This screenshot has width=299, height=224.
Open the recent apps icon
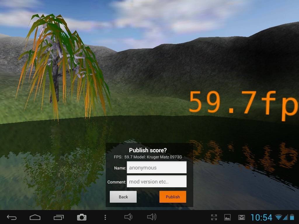pos(58,217)
